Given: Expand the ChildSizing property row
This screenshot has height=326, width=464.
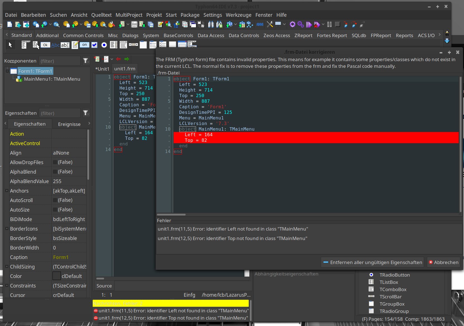Looking at the screenshot, I should pyautogui.click(x=7, y=267).
